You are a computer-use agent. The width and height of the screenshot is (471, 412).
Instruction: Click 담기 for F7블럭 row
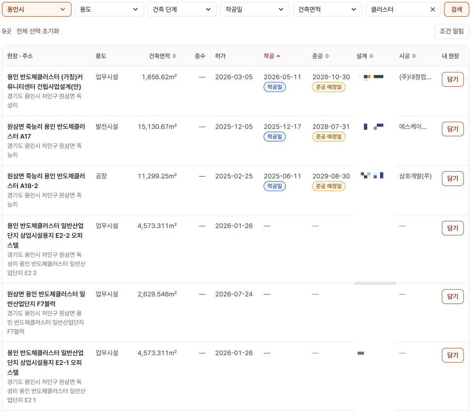coord(453,297)
